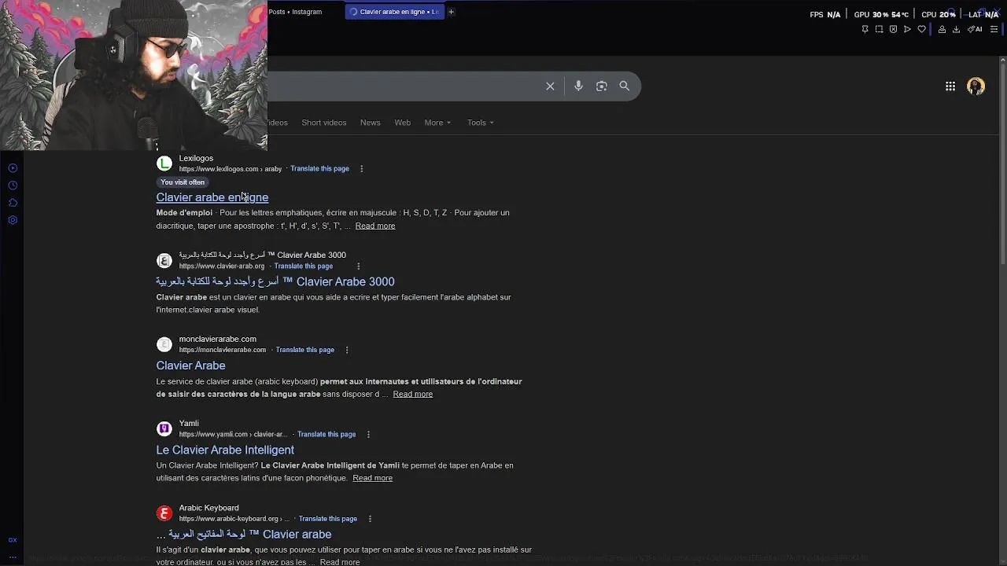Open the Extensions cube icon in the sidebar
Screen dimensions: 1007x566
click(x=13, y=203)
